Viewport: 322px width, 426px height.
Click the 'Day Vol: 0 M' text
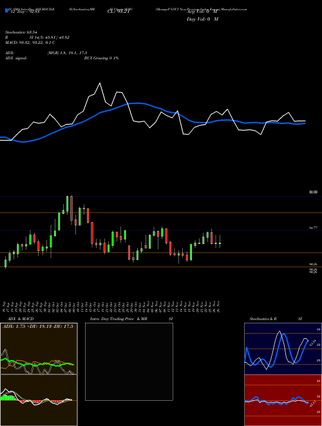(x=202, y=19)
